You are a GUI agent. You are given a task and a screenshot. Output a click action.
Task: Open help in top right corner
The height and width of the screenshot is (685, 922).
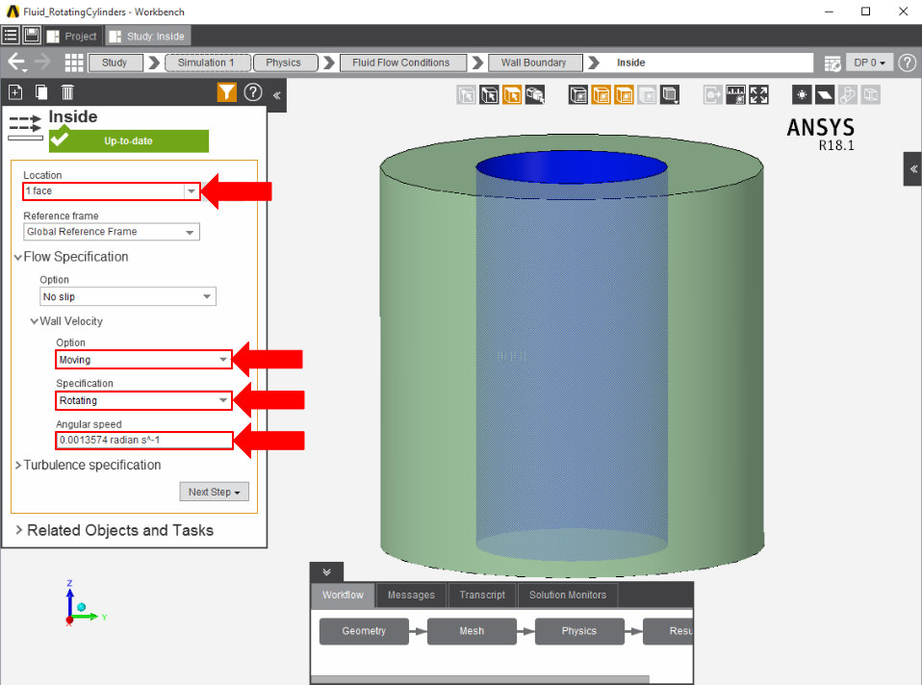click(908, 63)
